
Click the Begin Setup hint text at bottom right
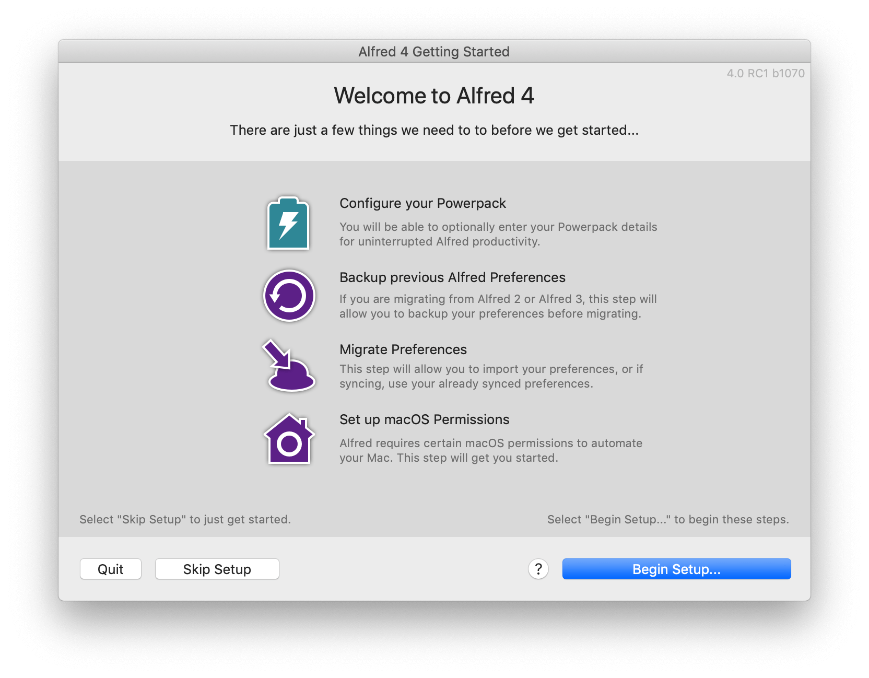667,519
